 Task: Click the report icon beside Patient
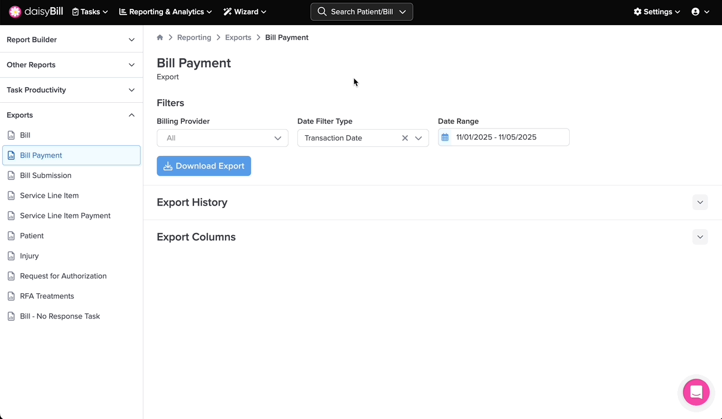tap(11, 236)
